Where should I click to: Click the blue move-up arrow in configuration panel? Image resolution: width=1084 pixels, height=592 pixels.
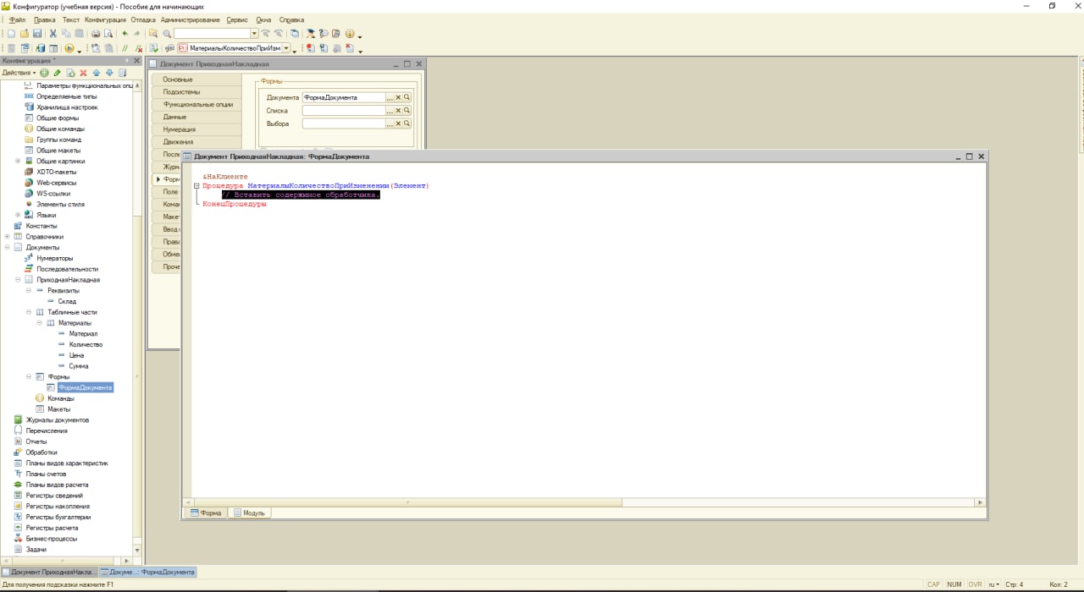point(97,73)
